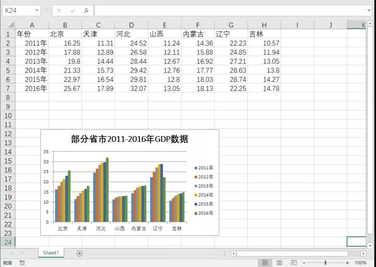Click horizontal scrollbar right arrow
Viewport: 376px width, 267px height.
[364, 253]
